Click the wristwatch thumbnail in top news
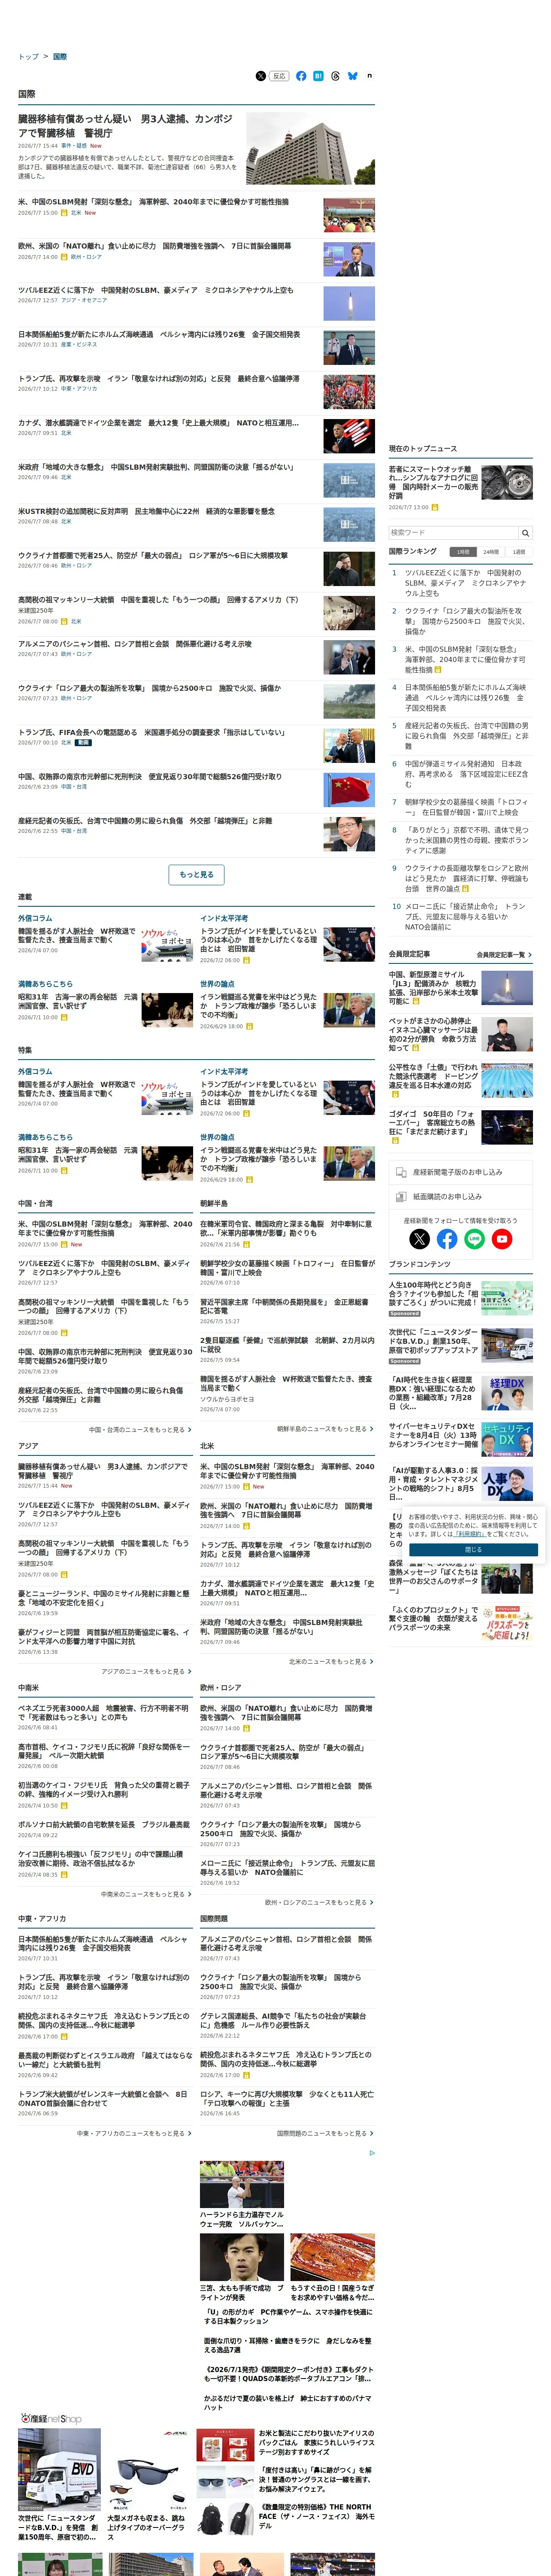The height and width of the screenshot is (2576, 551). click(x=507, y=482)
